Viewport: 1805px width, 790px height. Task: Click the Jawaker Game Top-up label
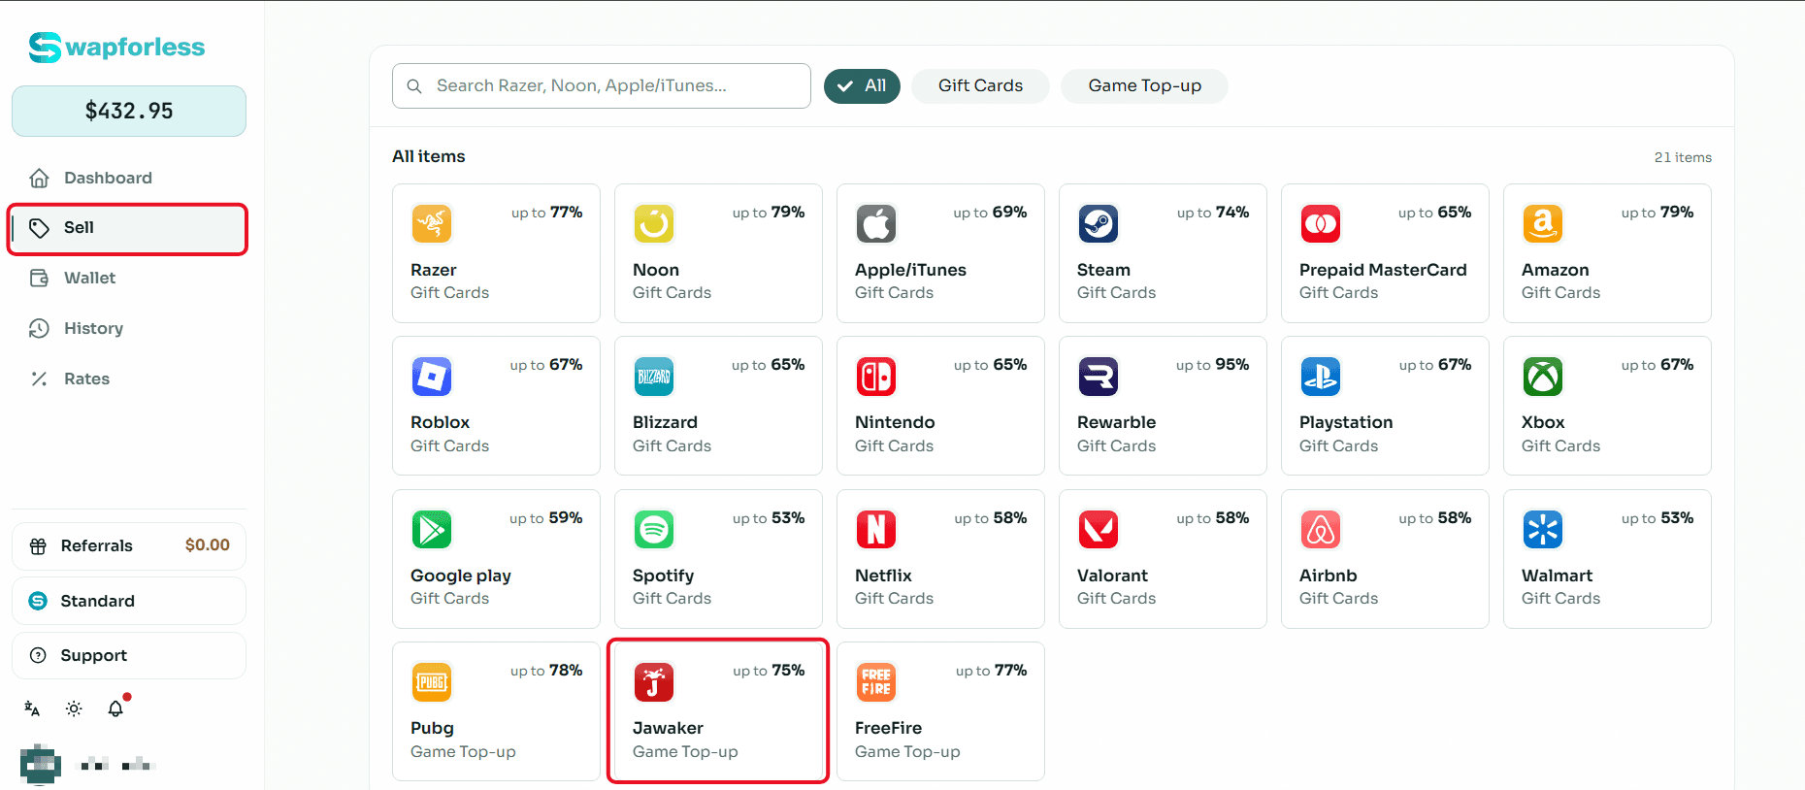pos(685,751)
